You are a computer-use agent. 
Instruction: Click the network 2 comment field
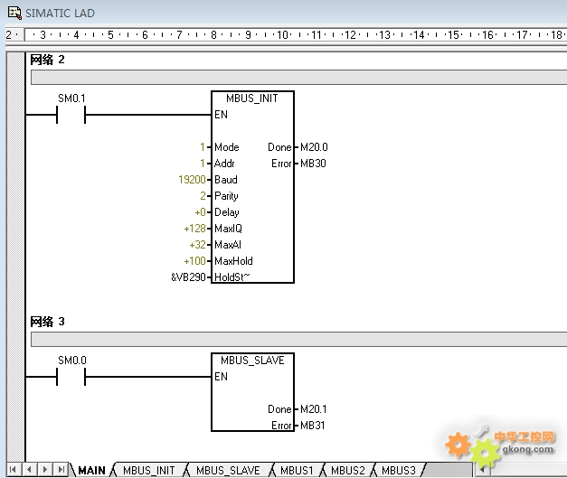(298, 78)
